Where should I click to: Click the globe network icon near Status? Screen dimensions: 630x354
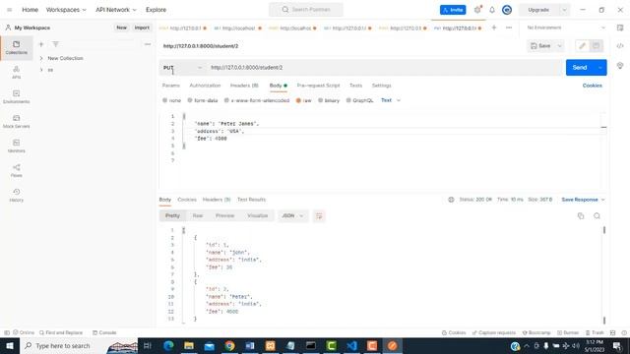click(x=451, y=200)
